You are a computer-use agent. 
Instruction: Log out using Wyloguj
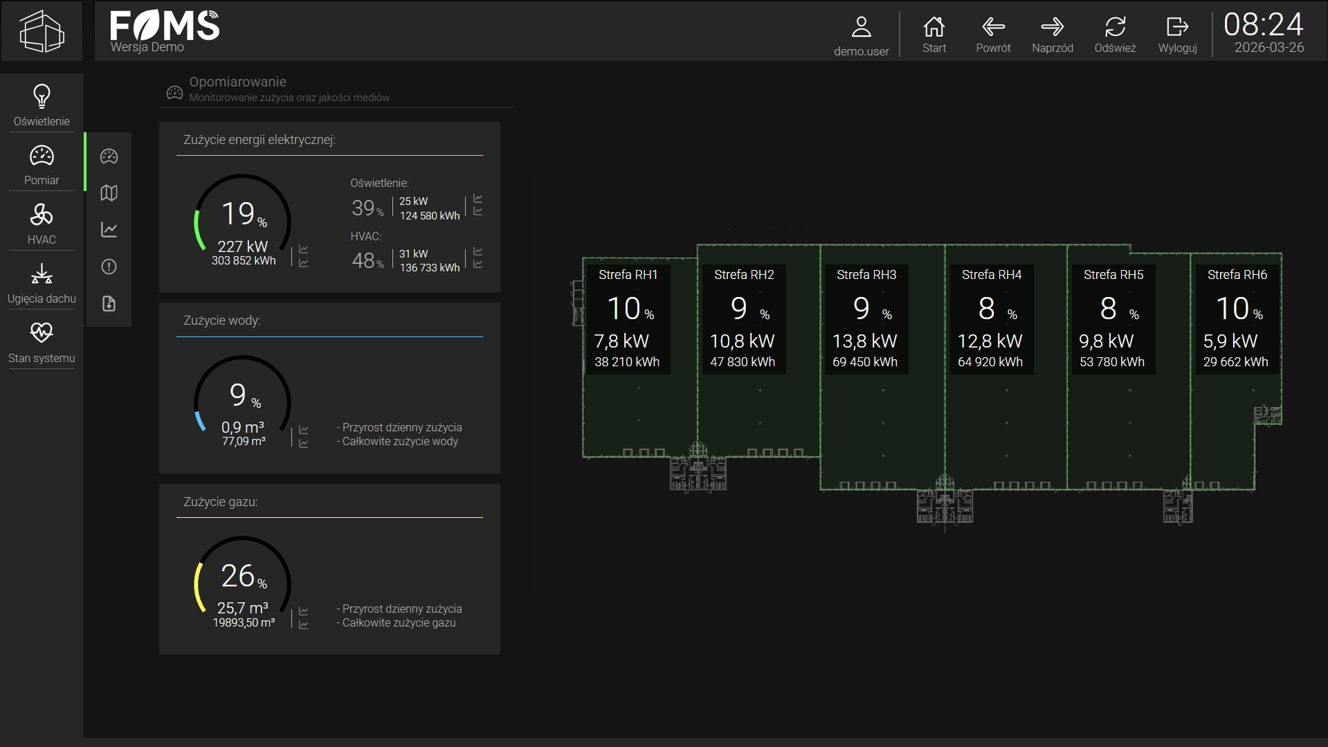click(1177, 34)
